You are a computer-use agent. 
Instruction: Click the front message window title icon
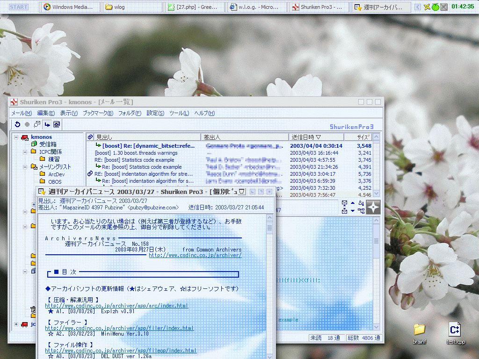(42, 192)
